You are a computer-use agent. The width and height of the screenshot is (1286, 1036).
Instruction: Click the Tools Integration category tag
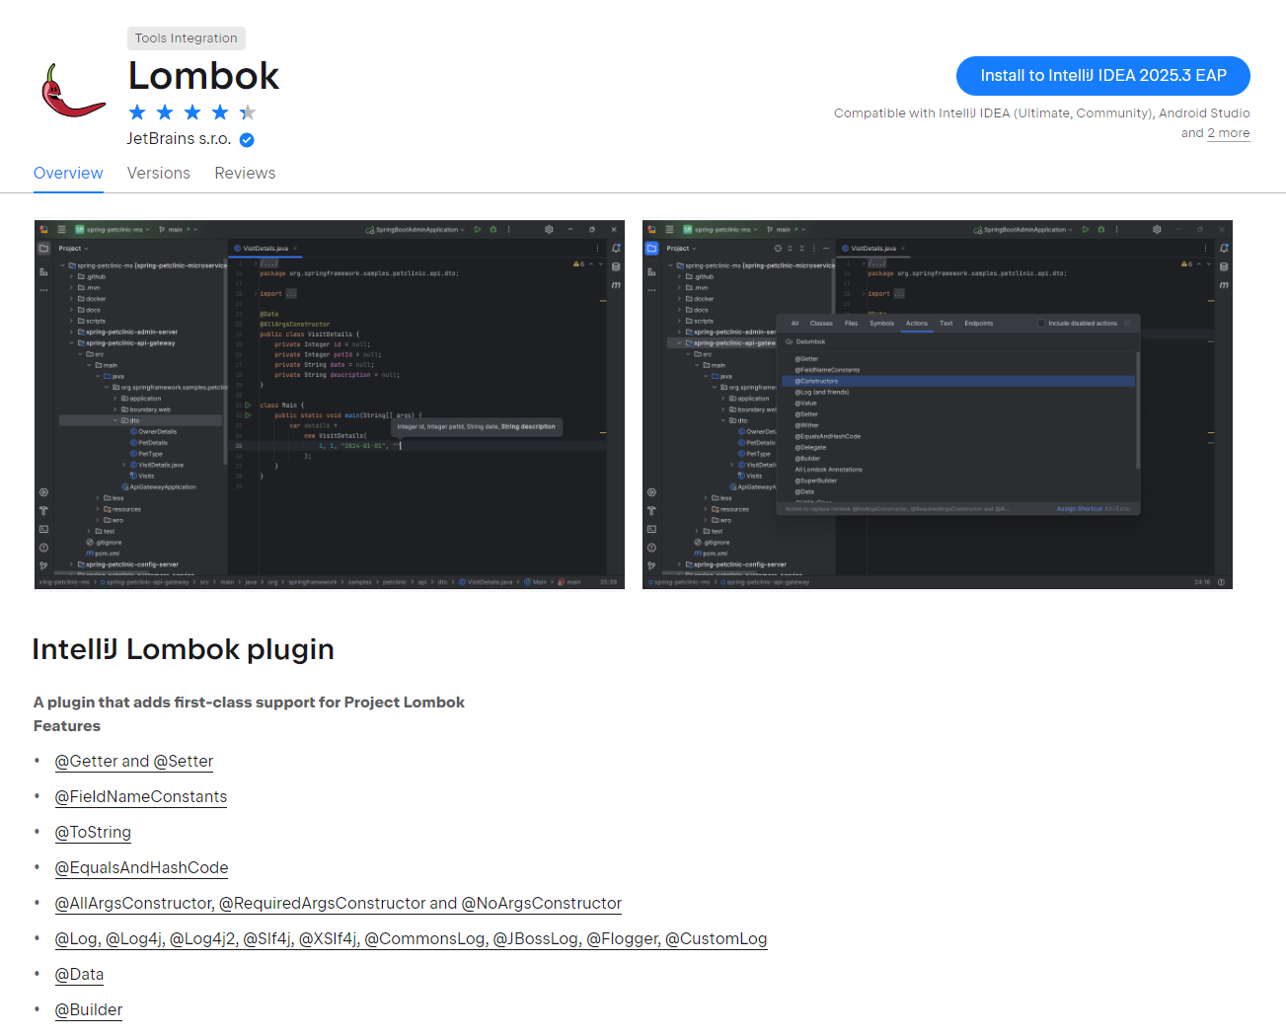coord(186,38)
